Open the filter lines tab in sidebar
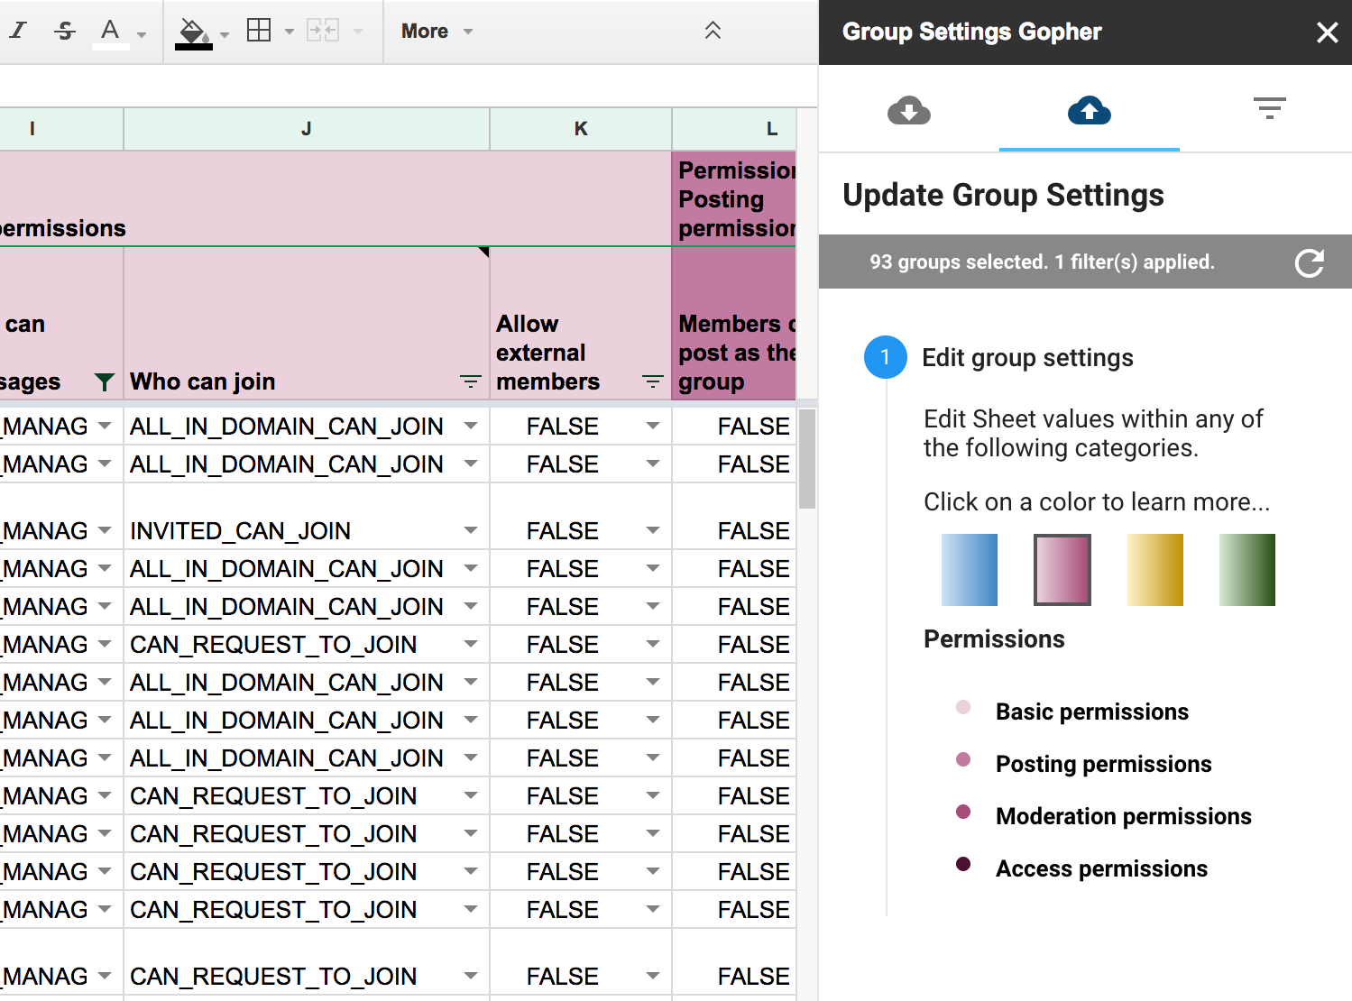This screenshot has width=1352, height=1001. click(x=1269, y=109)
